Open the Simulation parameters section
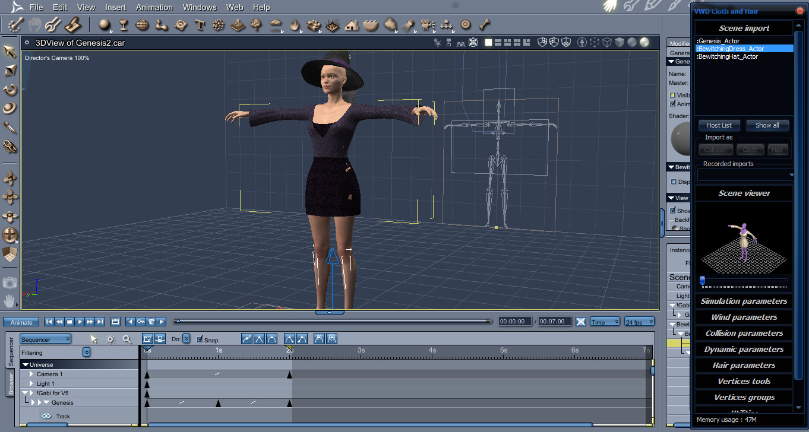 tap(744, 301)
